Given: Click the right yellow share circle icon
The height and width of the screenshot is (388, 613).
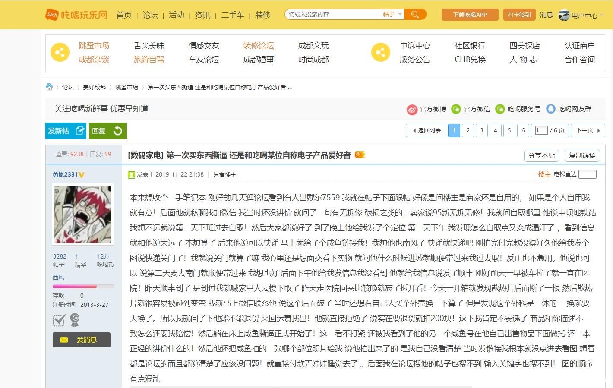Looking at the screenshot, I should 381,53.
